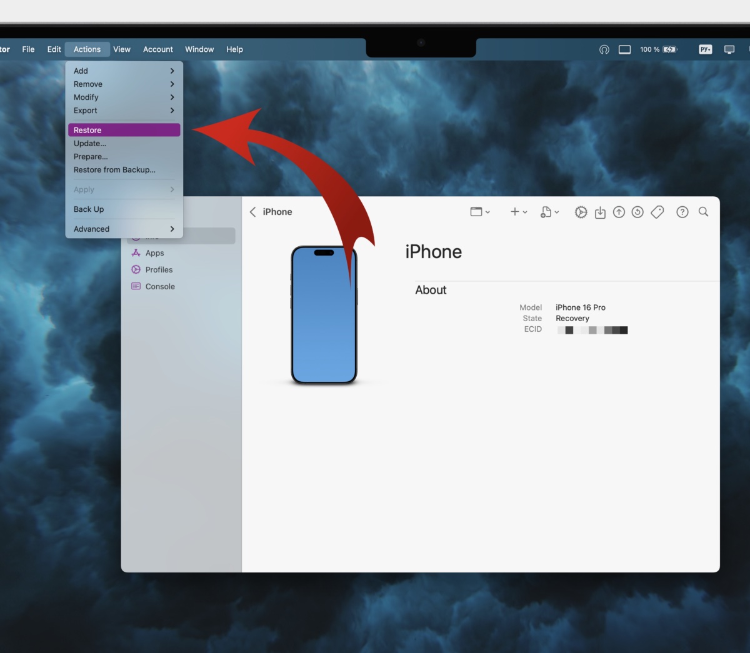The width and height of the screenshot is (750, 653).
Task: Click the large 'iPhone' device heading
Action: point(434,252)
